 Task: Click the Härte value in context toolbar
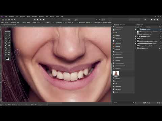[x=38, y=23]
